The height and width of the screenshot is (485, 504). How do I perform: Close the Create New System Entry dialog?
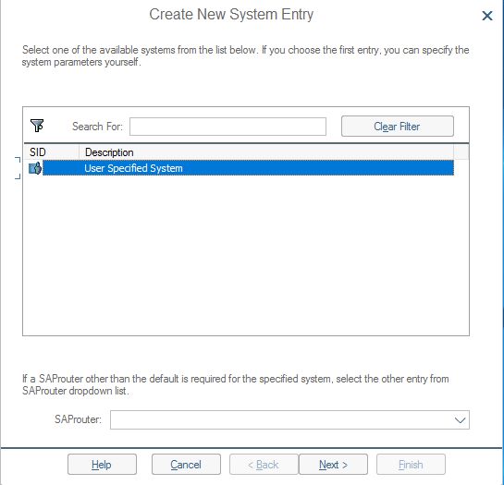[x=487, y=16]
